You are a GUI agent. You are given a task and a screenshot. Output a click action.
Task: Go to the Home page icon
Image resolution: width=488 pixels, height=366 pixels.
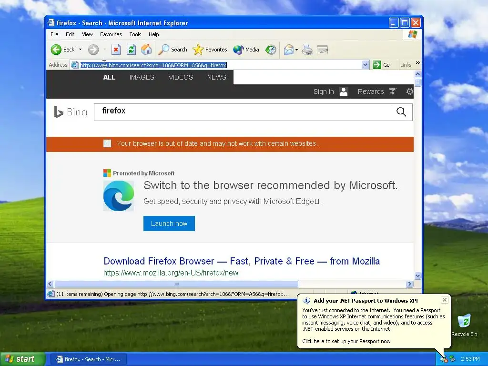(146, 50)
